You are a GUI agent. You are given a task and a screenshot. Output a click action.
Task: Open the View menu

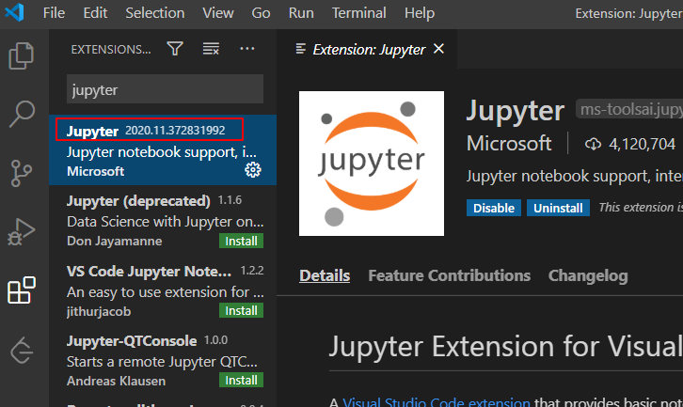pyautogui.click(x=218, y=13)
